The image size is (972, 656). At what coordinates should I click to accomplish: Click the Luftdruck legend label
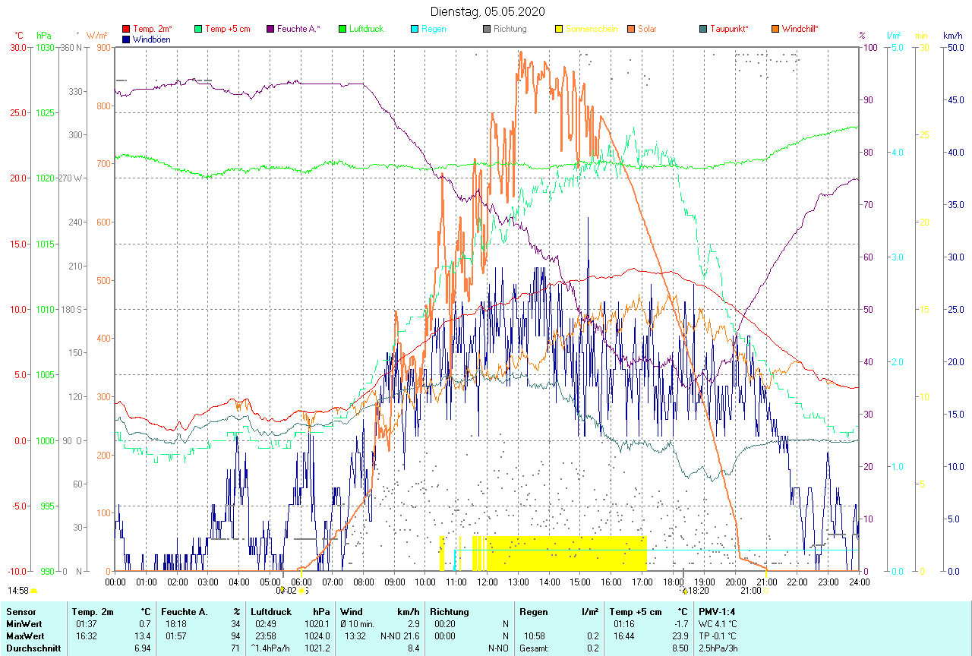pyautogui.click(x=366, y=29)
